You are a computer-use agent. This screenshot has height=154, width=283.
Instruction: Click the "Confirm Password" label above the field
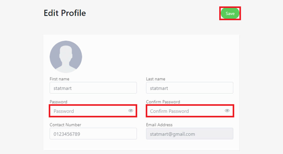163,102
